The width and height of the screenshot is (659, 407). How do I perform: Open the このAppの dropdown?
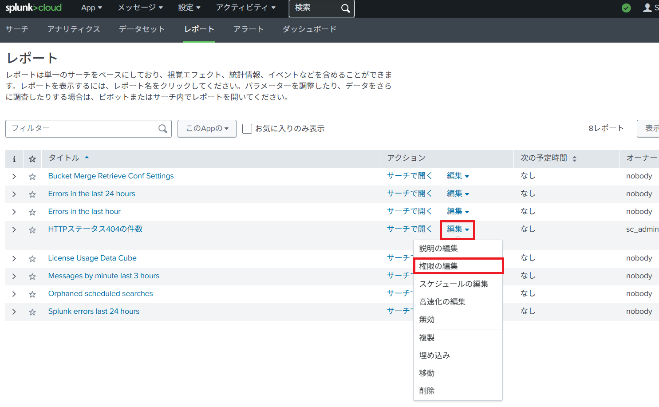207,129
